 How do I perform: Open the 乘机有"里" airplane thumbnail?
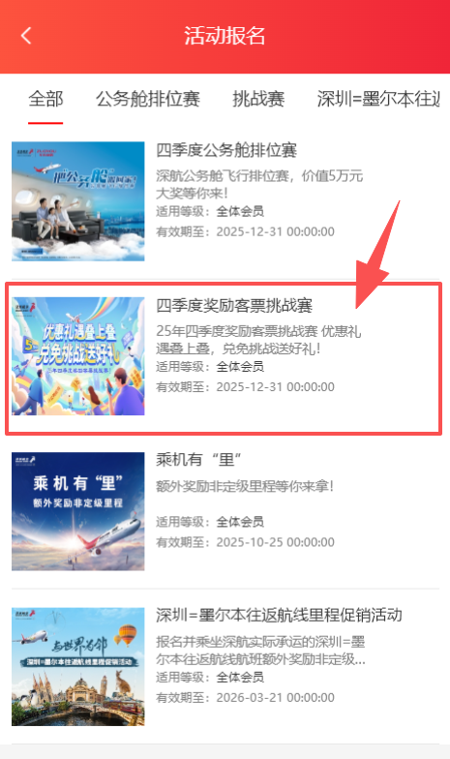[x=77, y=511]
